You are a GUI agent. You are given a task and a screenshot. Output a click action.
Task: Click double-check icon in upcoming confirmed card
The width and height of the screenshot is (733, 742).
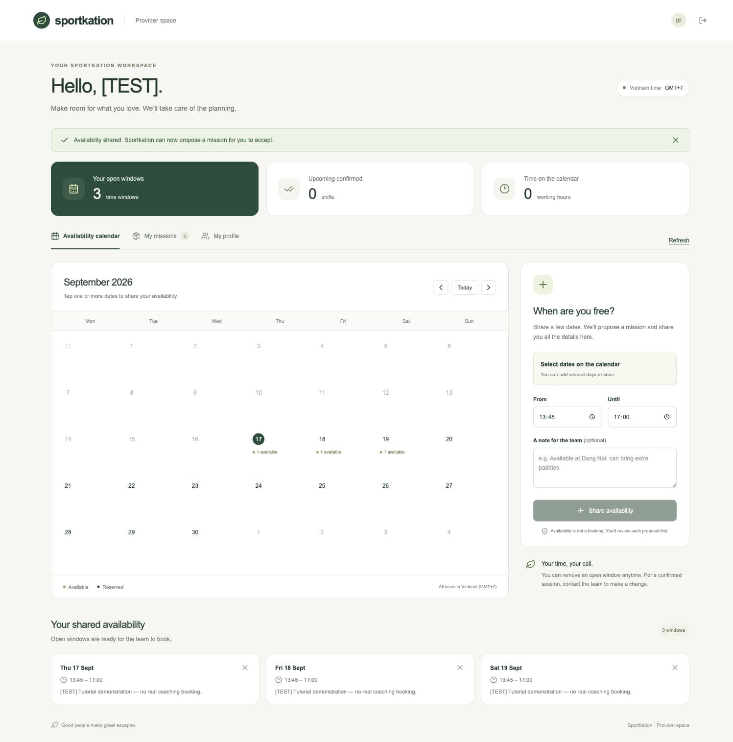coord(289,189)
